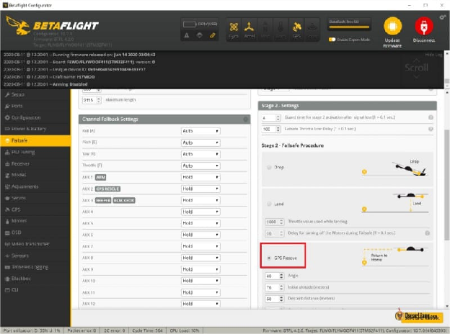The width and height of the screenshot is (450, 334).
Task: Click the maximum length input field
Action: pyautogui.click(x=92, y=100)
